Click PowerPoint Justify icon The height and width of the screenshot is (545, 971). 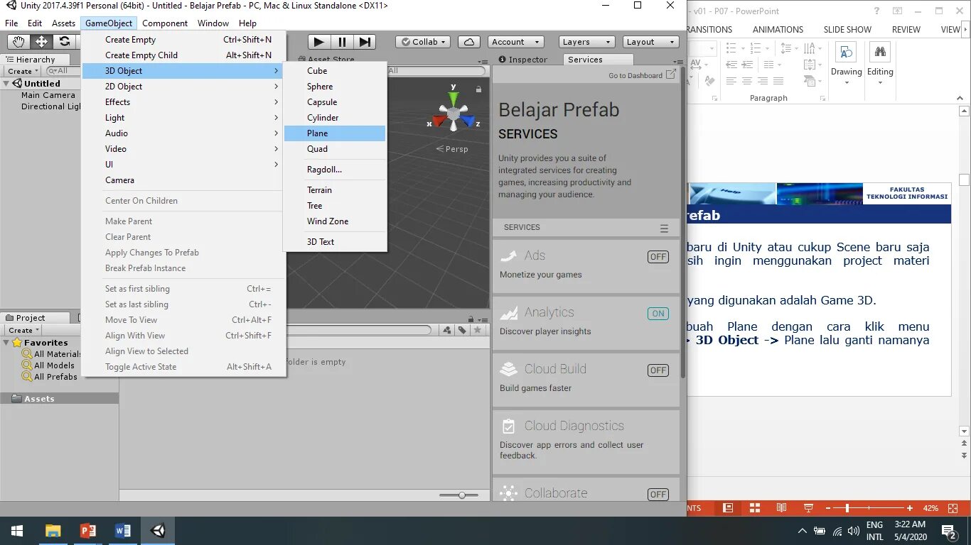point(778,81)
